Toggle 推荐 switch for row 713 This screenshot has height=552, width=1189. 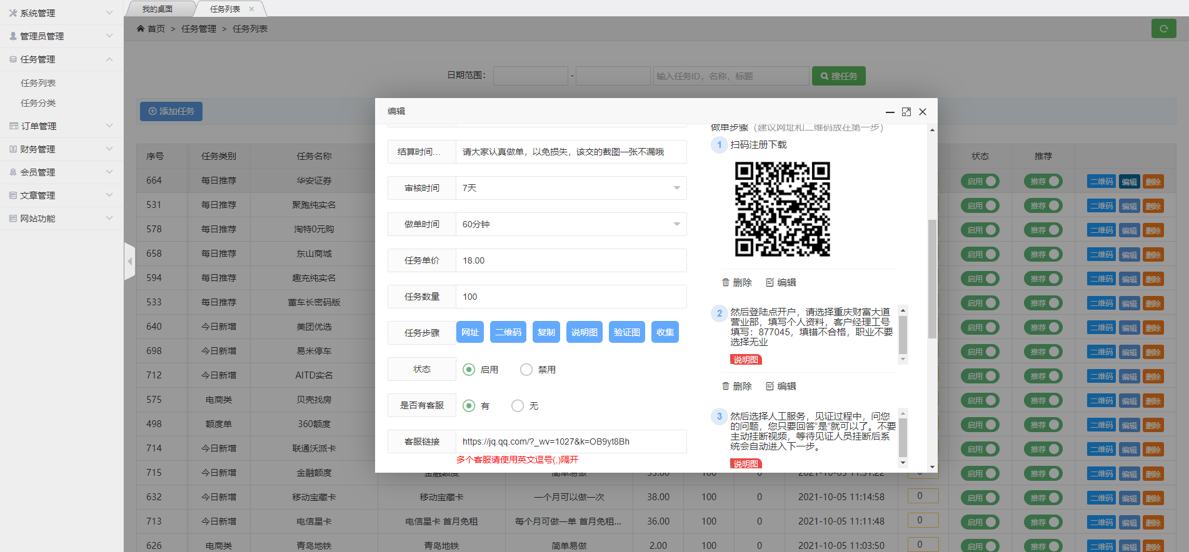pos(1043,522)
